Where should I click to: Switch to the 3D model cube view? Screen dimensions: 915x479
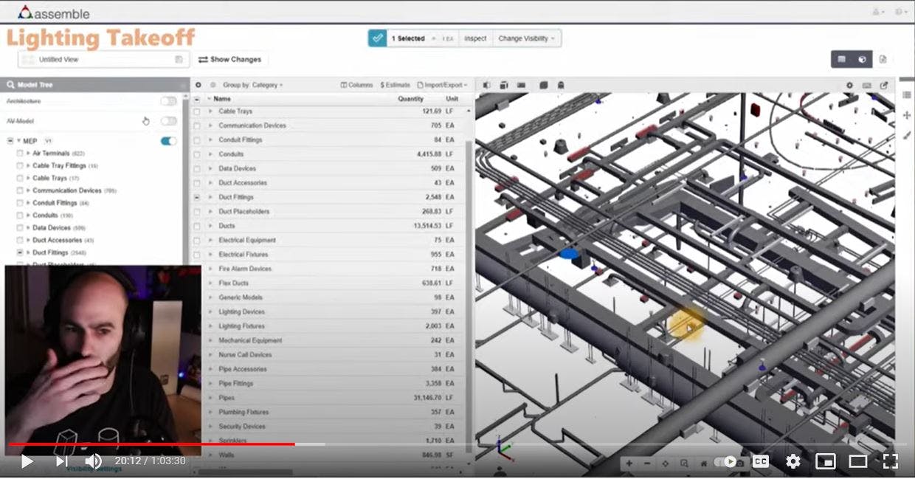click(x=862, y=60)
